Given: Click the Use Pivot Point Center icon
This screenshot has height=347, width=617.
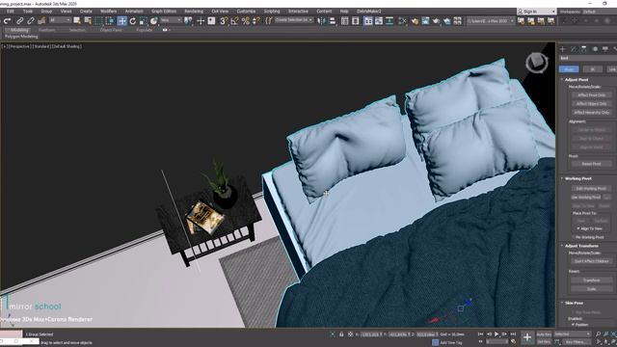Looking at the screenshot, I should (188, 21).
